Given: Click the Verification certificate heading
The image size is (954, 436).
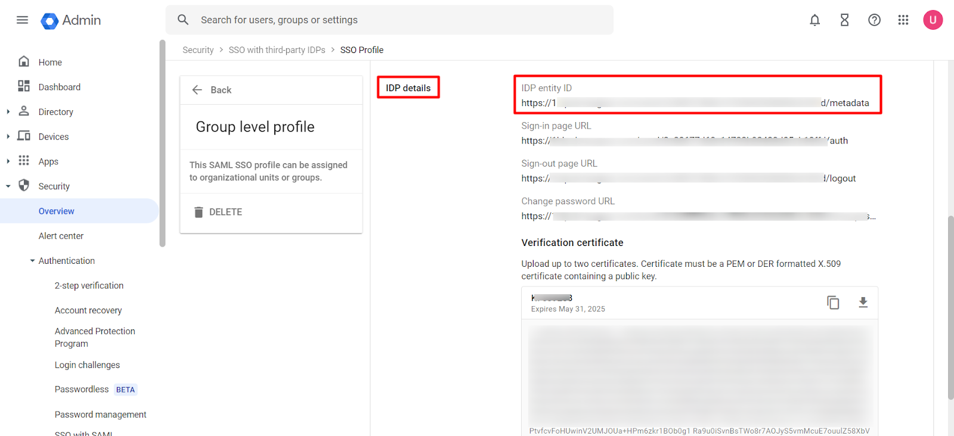Looking at the screenshot, I should 572,242.
